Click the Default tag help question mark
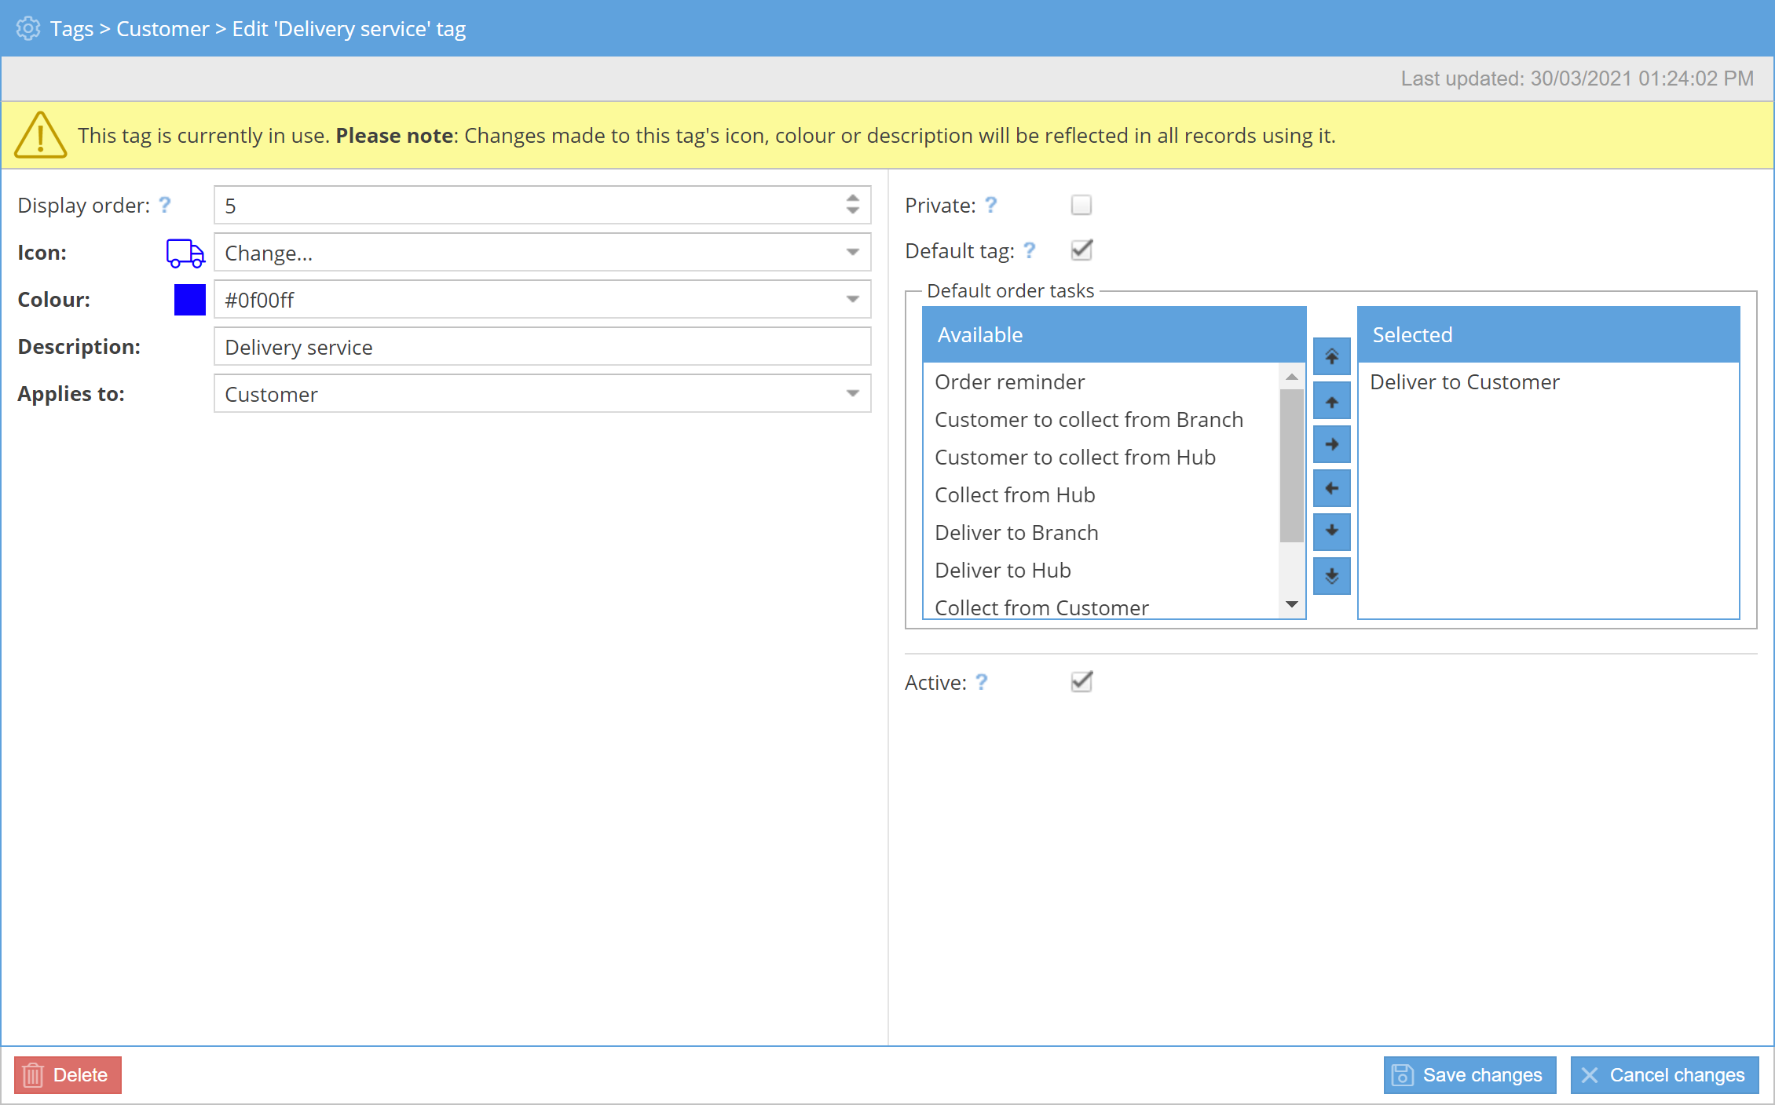The width and height of the screenshot is (1775, 1105). pos(1030,250)
